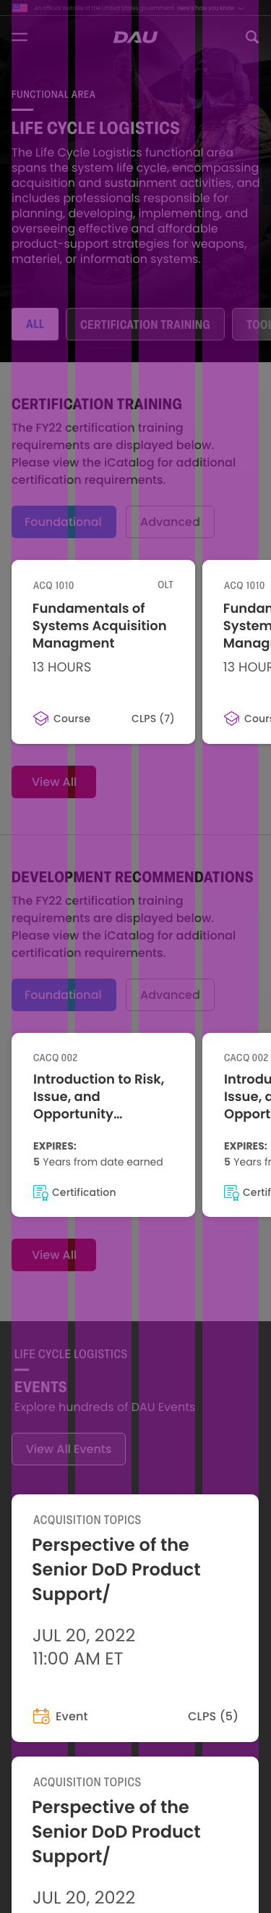Click the Course graduation cap icon
The height and width of the screenshot is (1913, 271).
click(x=40, y=718)
